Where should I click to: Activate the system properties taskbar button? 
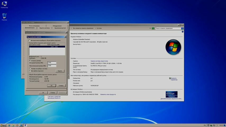[x=25, y=125]
